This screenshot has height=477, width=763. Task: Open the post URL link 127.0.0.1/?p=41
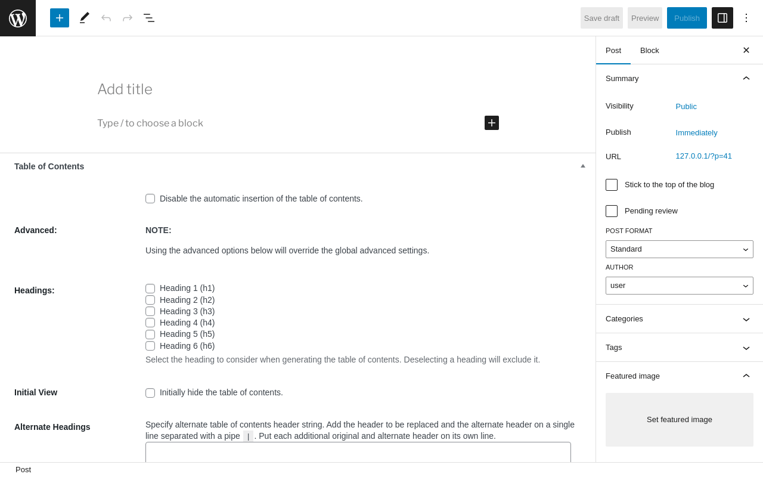(703, 156)
